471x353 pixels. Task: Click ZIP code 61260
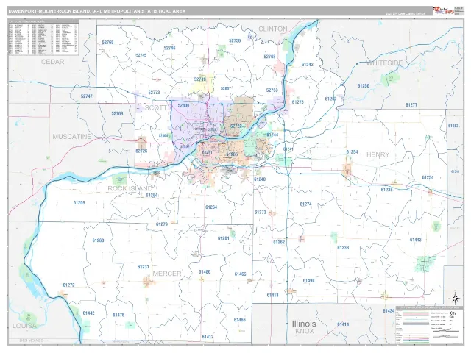98,240
